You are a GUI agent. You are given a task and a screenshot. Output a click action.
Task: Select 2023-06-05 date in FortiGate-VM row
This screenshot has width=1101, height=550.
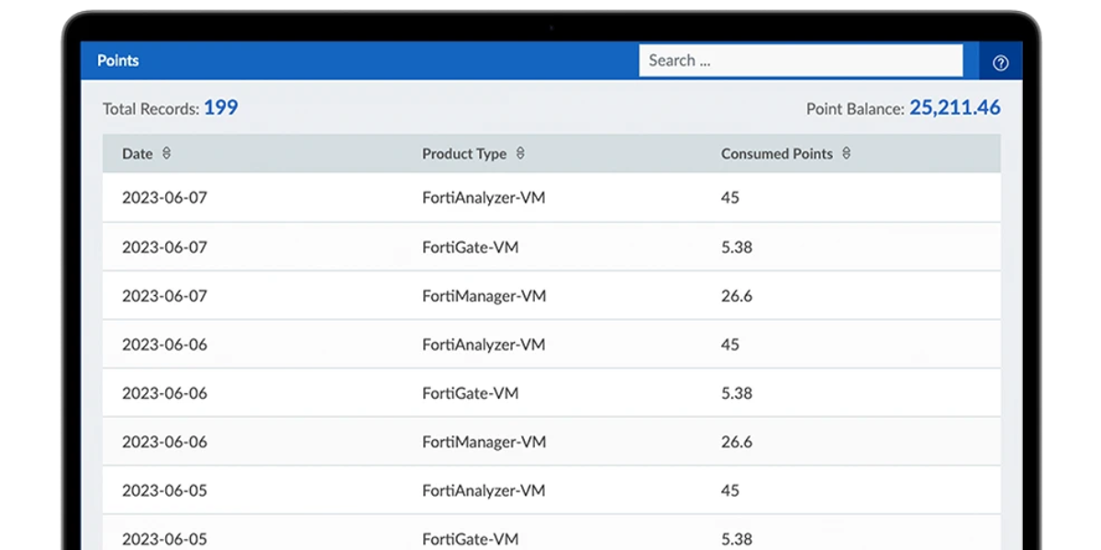[x=165, y=539]
